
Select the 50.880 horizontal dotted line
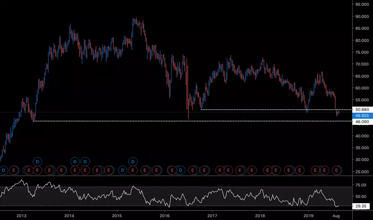pos(276,110)
